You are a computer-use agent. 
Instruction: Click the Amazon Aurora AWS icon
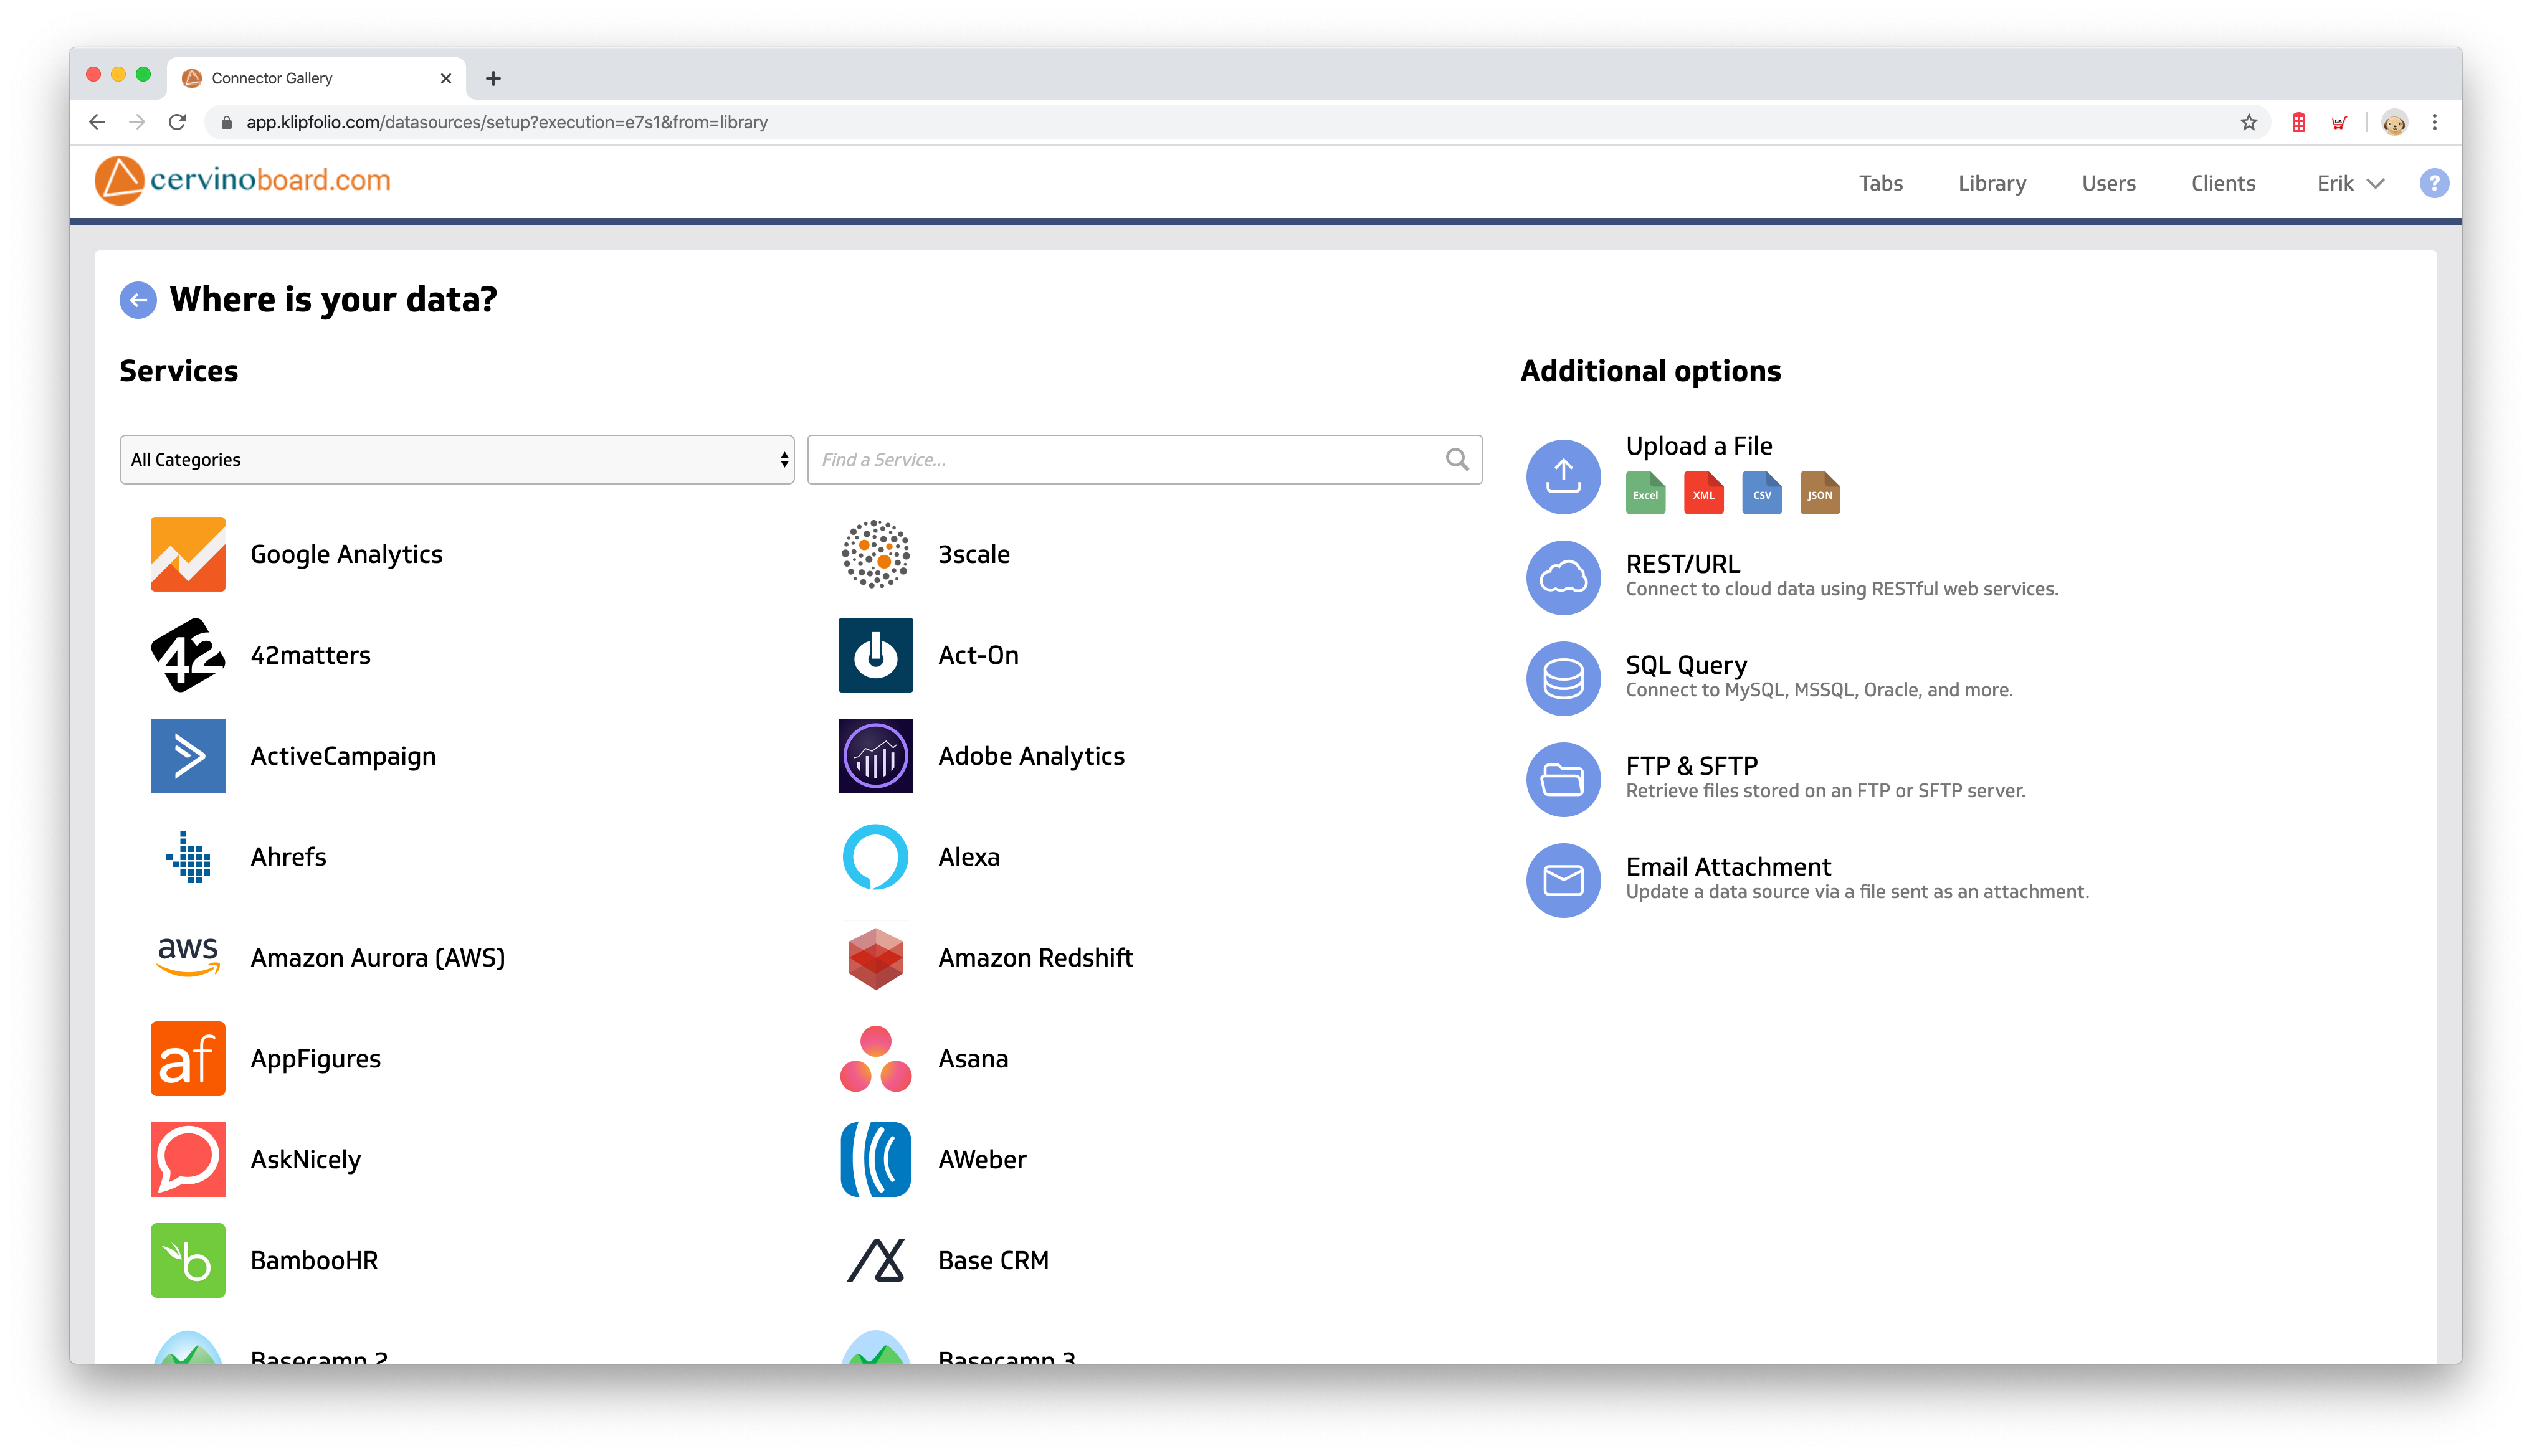point(187,957)
